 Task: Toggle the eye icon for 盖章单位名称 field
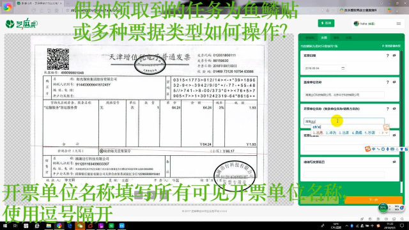click(x=394, y=82)
